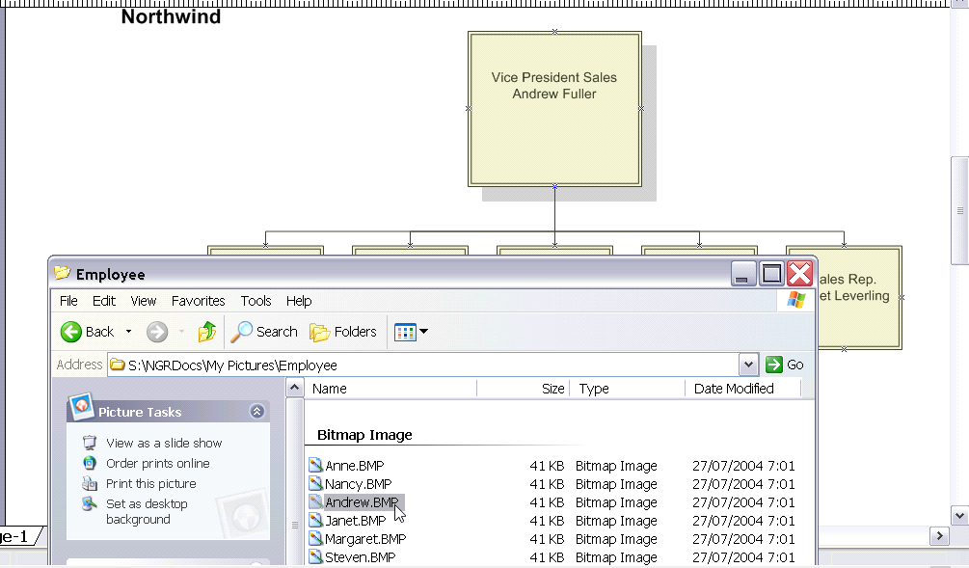Image resolution: width=969 pixels, height=568 pixels.
Task: Click the diagram horizontal scroll right arrow
Action: tap(939, 536)
